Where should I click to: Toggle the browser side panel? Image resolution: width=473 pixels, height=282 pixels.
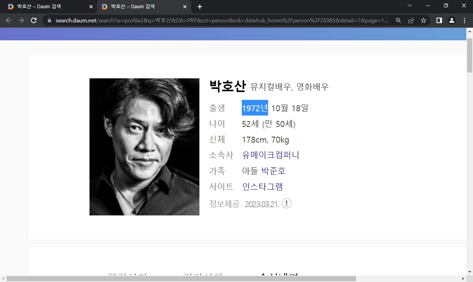[439, 20]
